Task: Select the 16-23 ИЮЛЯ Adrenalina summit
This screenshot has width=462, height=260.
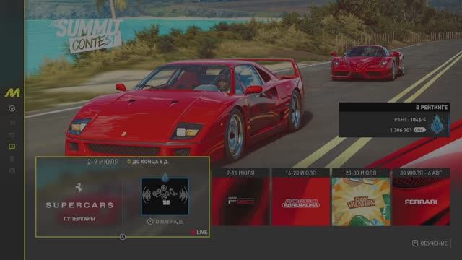Action: (x=300, y=197)
